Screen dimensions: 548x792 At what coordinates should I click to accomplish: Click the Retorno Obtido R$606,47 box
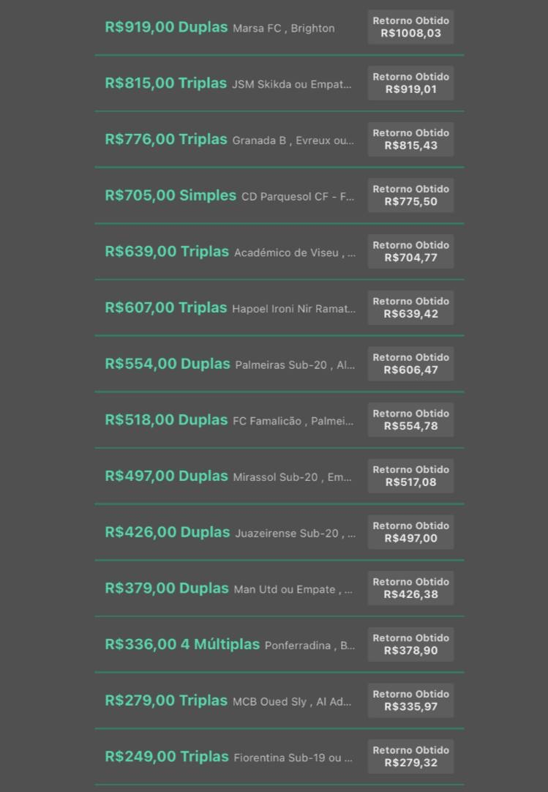pos(410,364)
